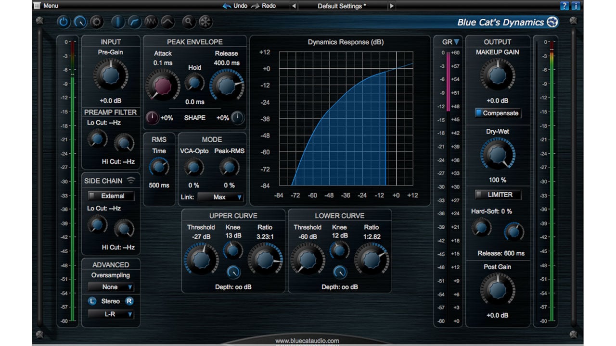Toggle the External side chain button
This screenshot has height=346, width=616.
[x=111, y=196]
